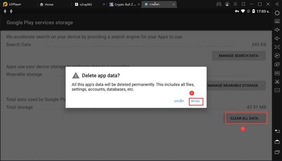This screenshot has height=161, width=282.
Task: Click the dialog message about permanent deletion
Action: (x=133, y=87)
